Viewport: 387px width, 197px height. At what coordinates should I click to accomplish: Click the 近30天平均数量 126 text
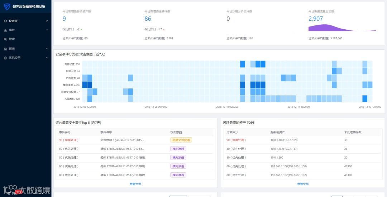[x=240, y=38]
